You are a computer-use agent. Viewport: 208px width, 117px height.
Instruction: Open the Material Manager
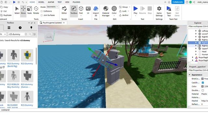(106, 11)
